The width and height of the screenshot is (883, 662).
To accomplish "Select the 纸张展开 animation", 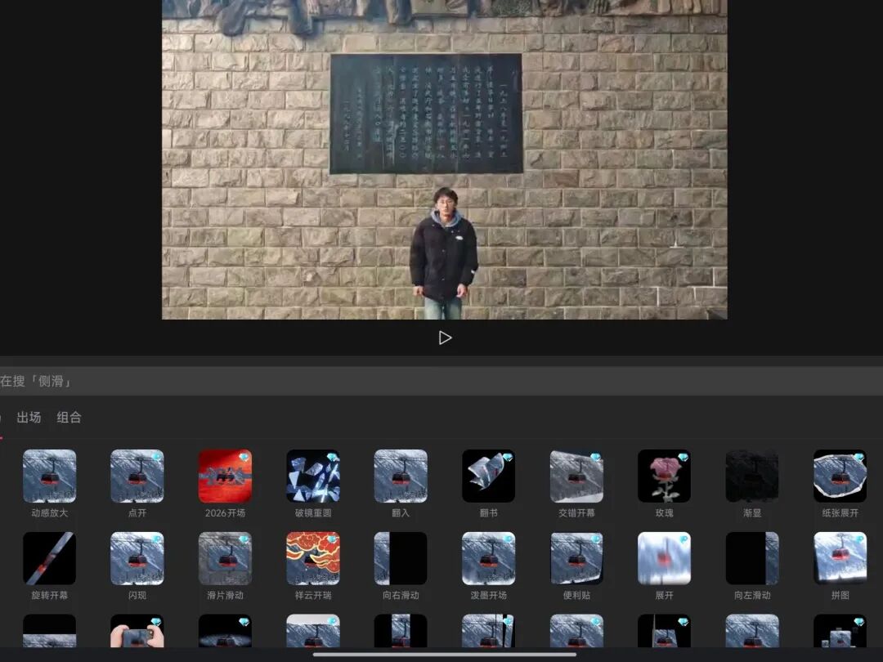I will coord(840,476).
